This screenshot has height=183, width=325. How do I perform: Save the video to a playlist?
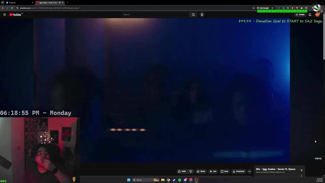(x=224, y=171)
